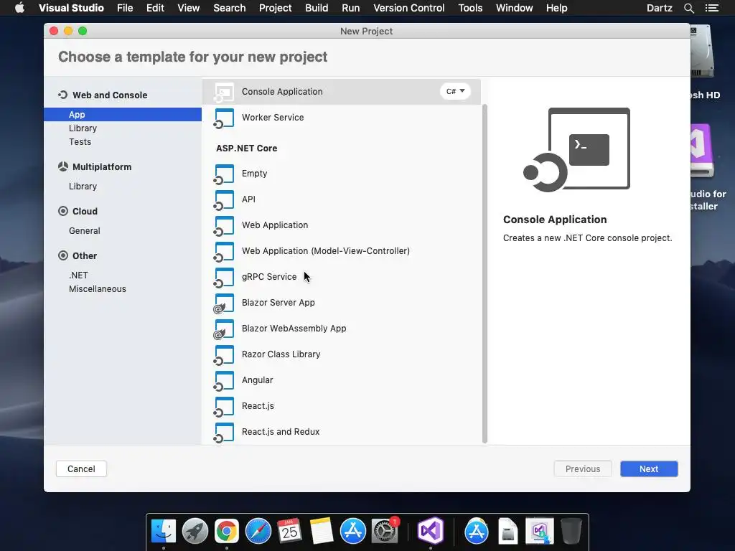Select .NET under Other

click(x=123, y=275)
